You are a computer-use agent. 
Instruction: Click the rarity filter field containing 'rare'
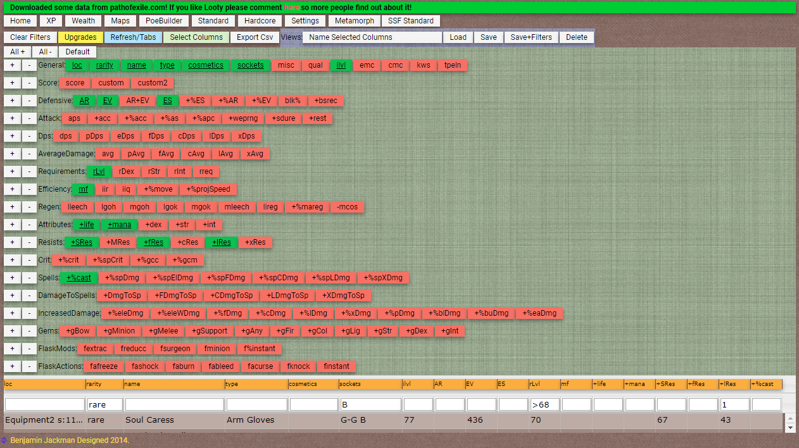pyautogui.click(x=105, y=404)
